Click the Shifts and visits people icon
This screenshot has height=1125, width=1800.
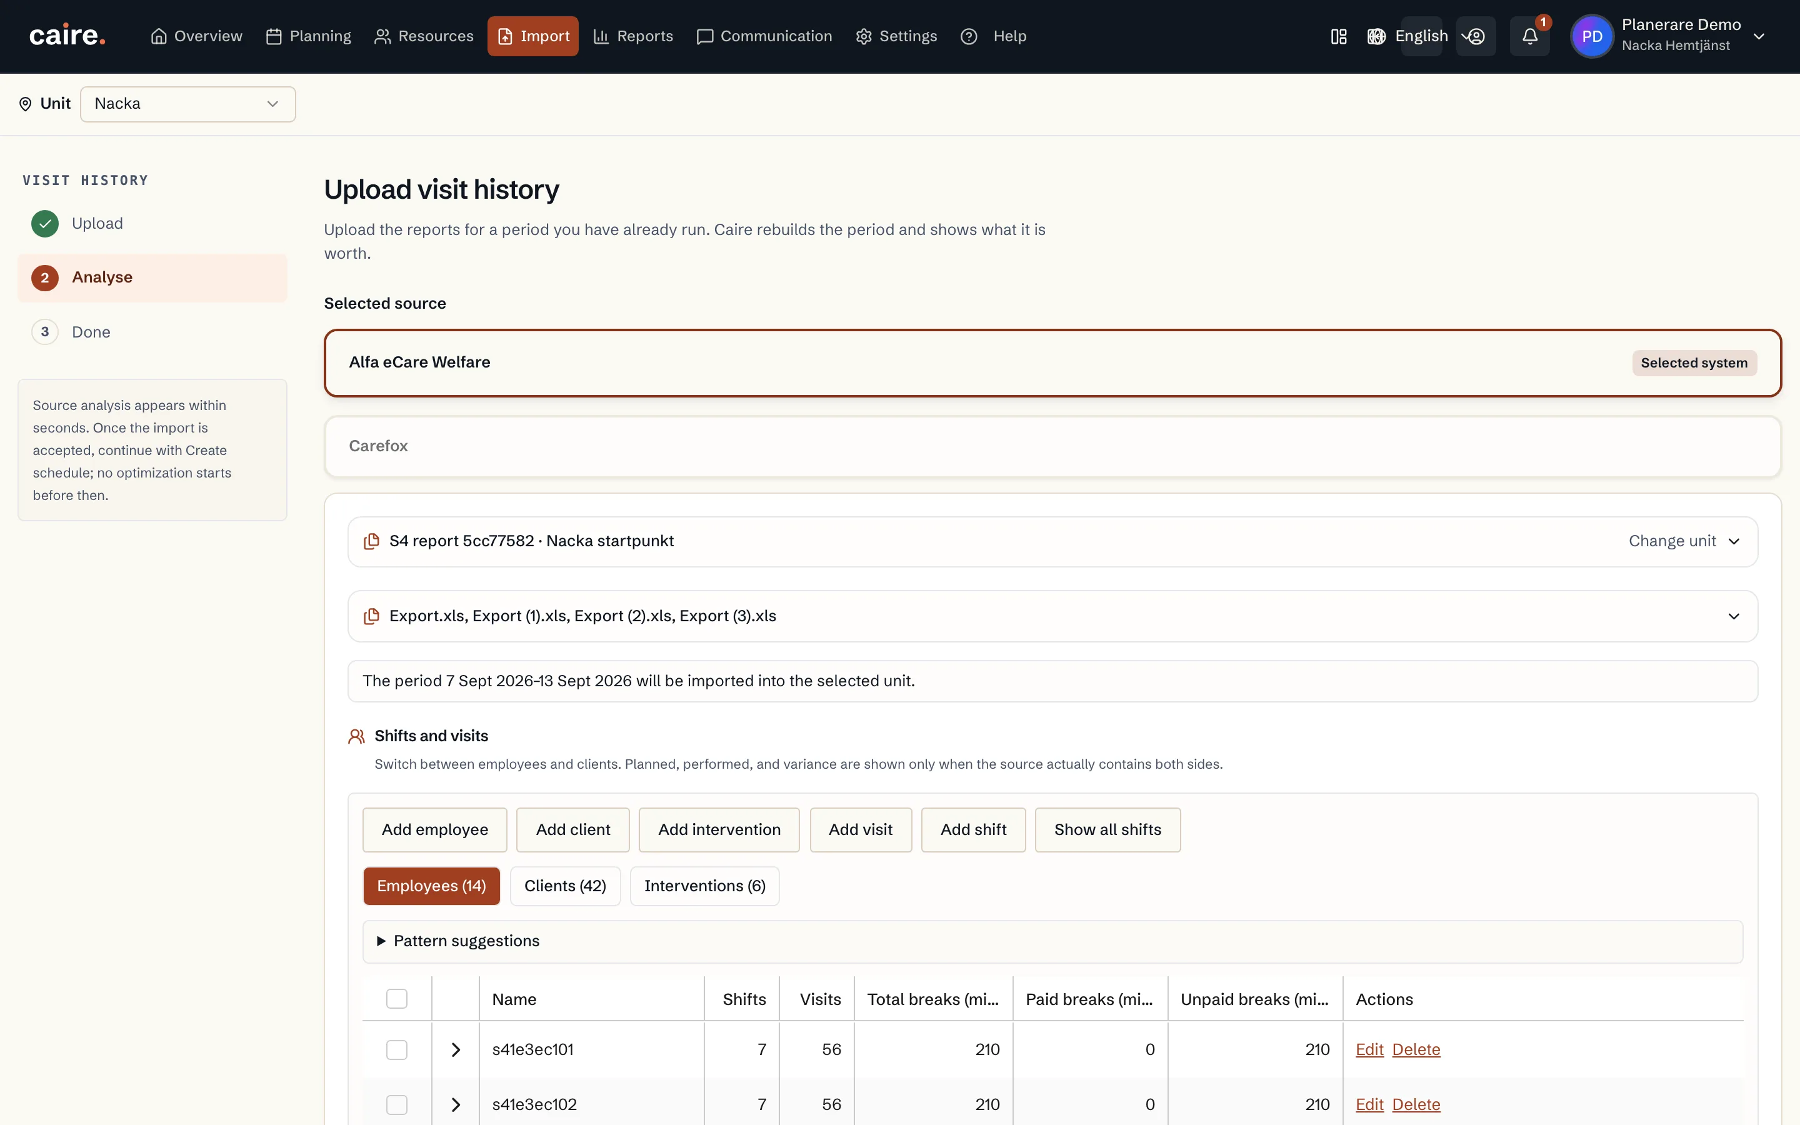tap(356, 737)
